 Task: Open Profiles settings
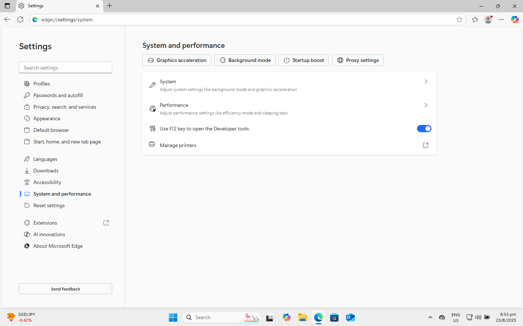point(65,84)
